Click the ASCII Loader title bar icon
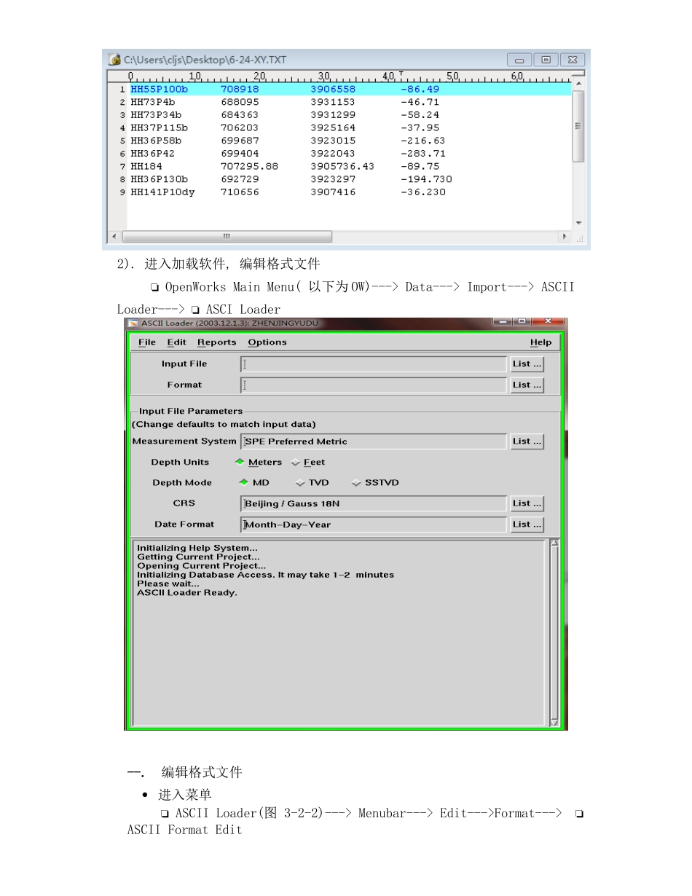 click(133, 323)
